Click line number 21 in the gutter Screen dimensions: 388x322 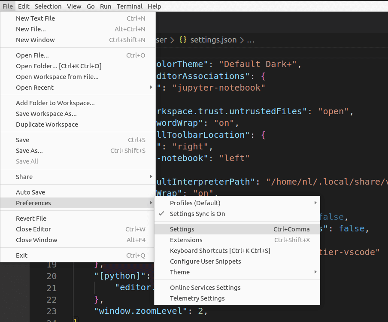(52, 288)
